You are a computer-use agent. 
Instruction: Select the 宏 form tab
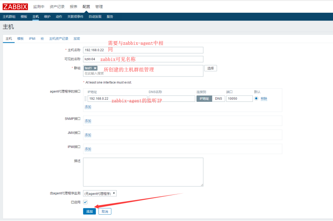[x=42, y=38]
